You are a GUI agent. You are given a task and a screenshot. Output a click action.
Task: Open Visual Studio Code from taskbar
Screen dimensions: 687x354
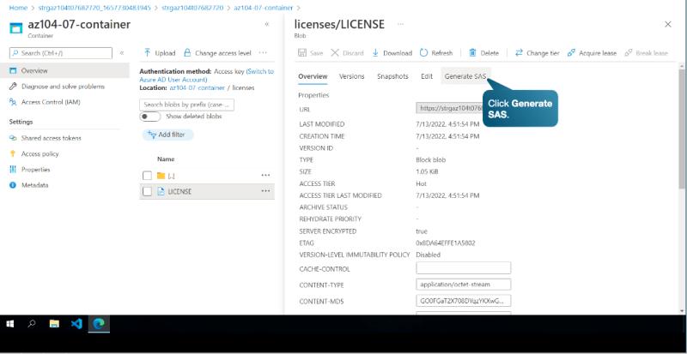(x=76, y=324)
